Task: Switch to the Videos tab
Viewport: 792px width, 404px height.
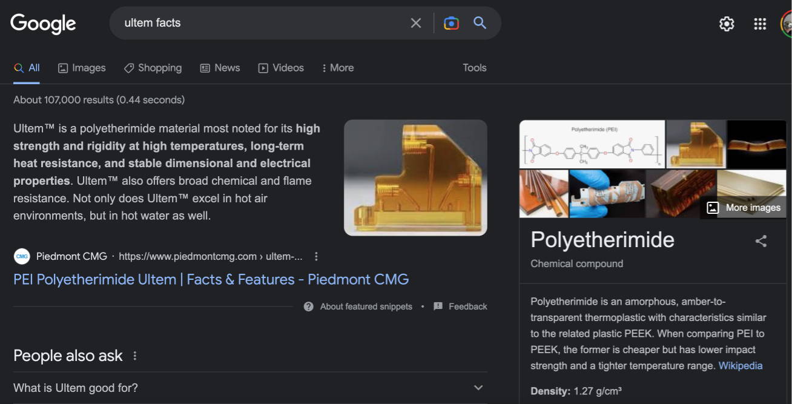Action: click(281, 68)
